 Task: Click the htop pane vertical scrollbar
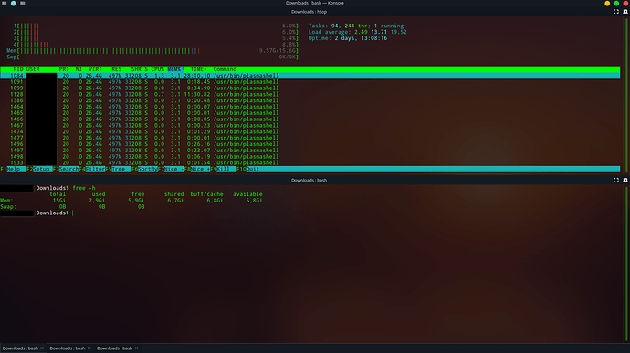pos(626,92)
